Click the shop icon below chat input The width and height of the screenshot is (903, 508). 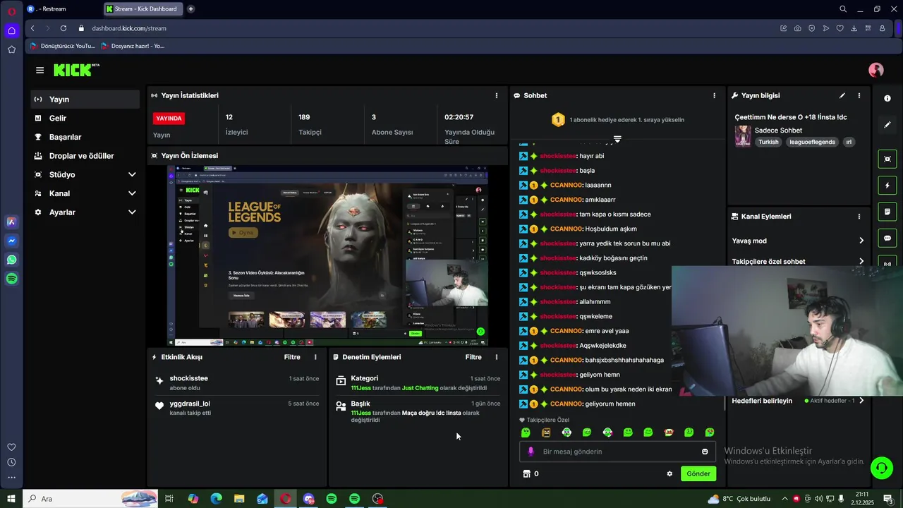pyautogui.click(x=526, y=473)
